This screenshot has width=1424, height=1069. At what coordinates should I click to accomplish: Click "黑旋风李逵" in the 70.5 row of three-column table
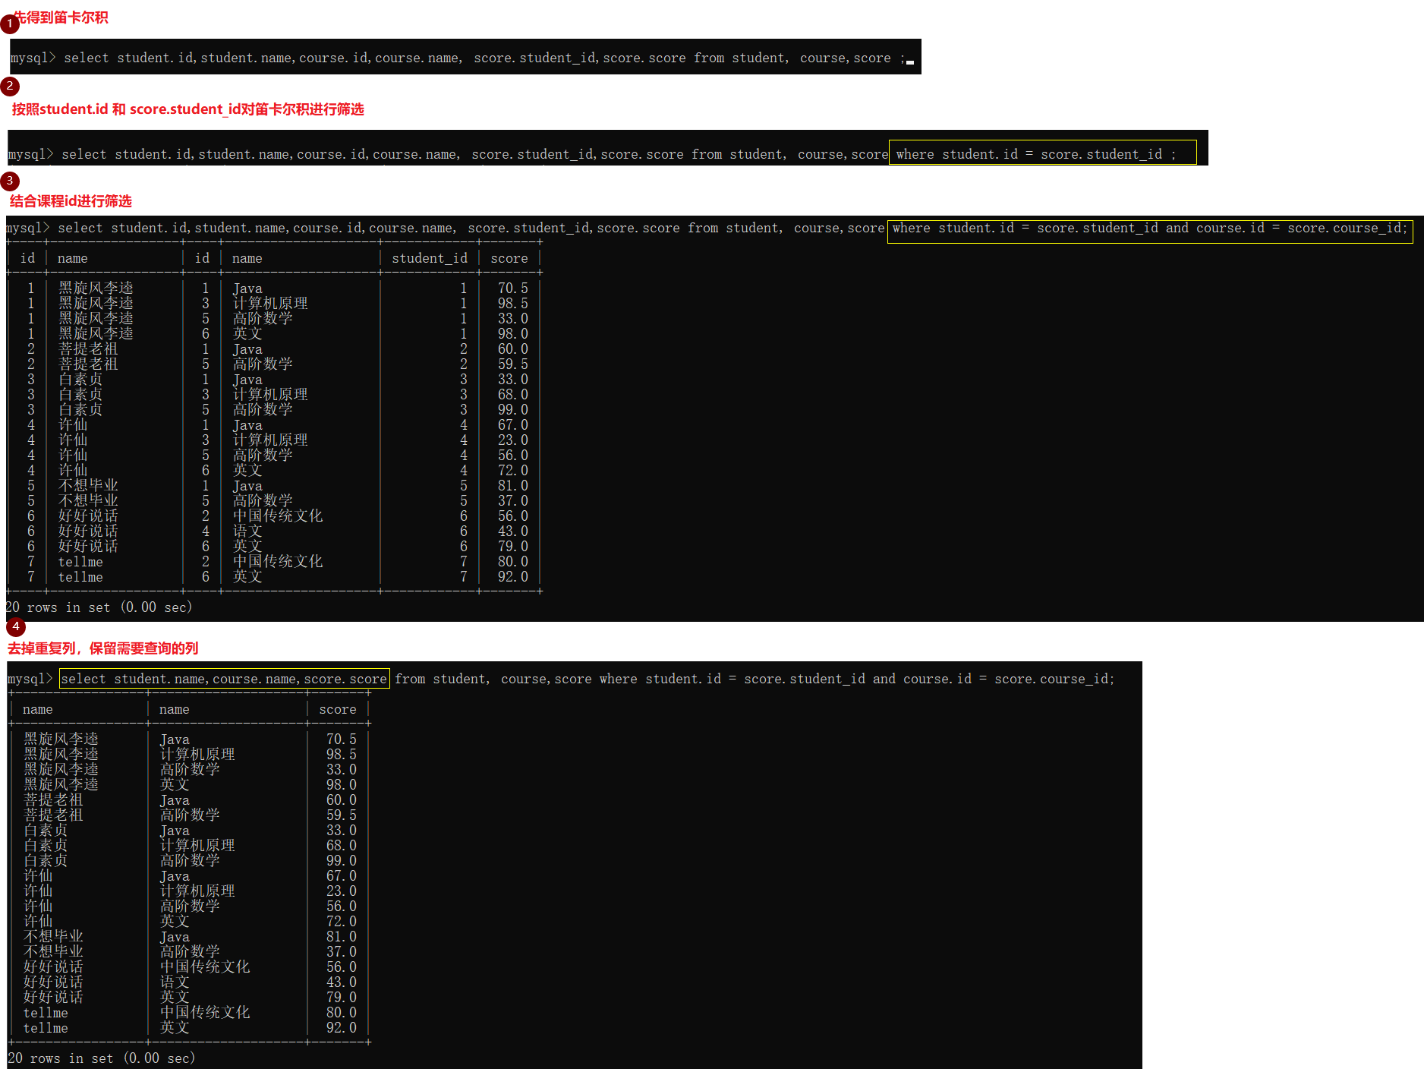61,739
